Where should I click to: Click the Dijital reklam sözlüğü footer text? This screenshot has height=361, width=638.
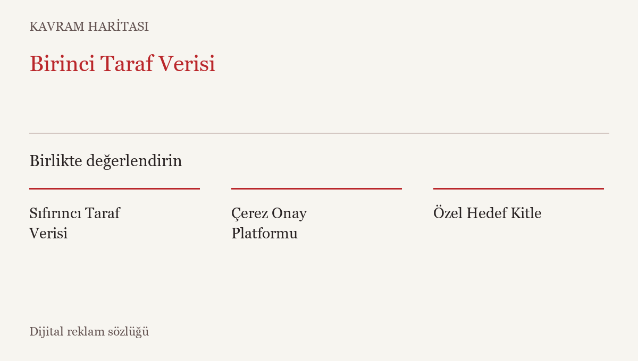89,332
